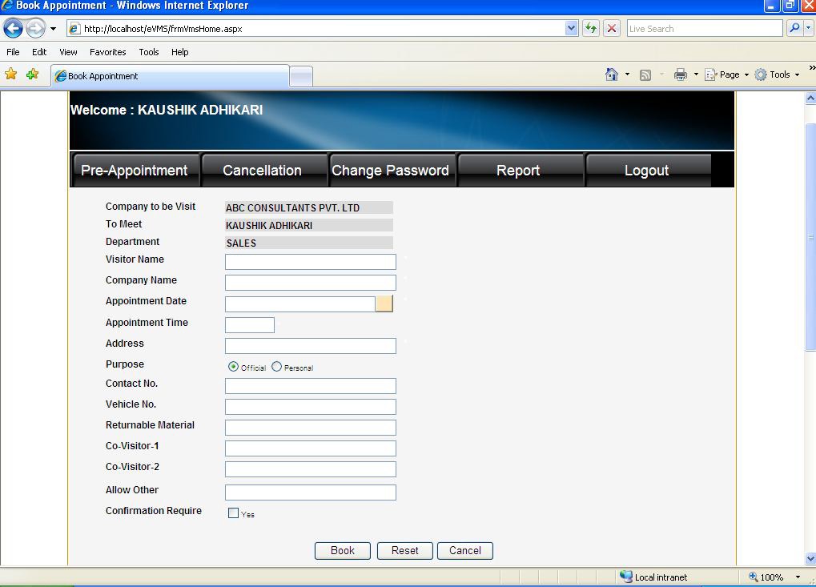Go to the Cancellation tab

point(263,171)
